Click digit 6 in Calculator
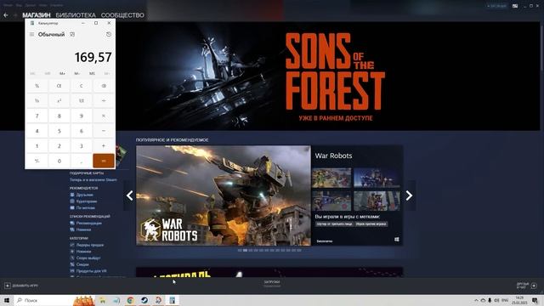The image size is (544, 306). 82,131
